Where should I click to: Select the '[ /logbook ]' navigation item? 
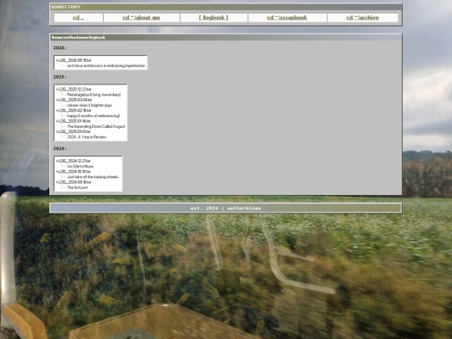213,18
